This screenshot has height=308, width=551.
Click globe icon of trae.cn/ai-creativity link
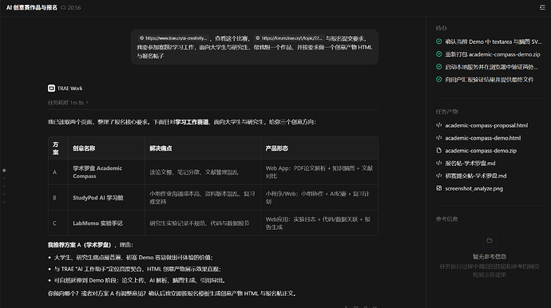[141, 38]
